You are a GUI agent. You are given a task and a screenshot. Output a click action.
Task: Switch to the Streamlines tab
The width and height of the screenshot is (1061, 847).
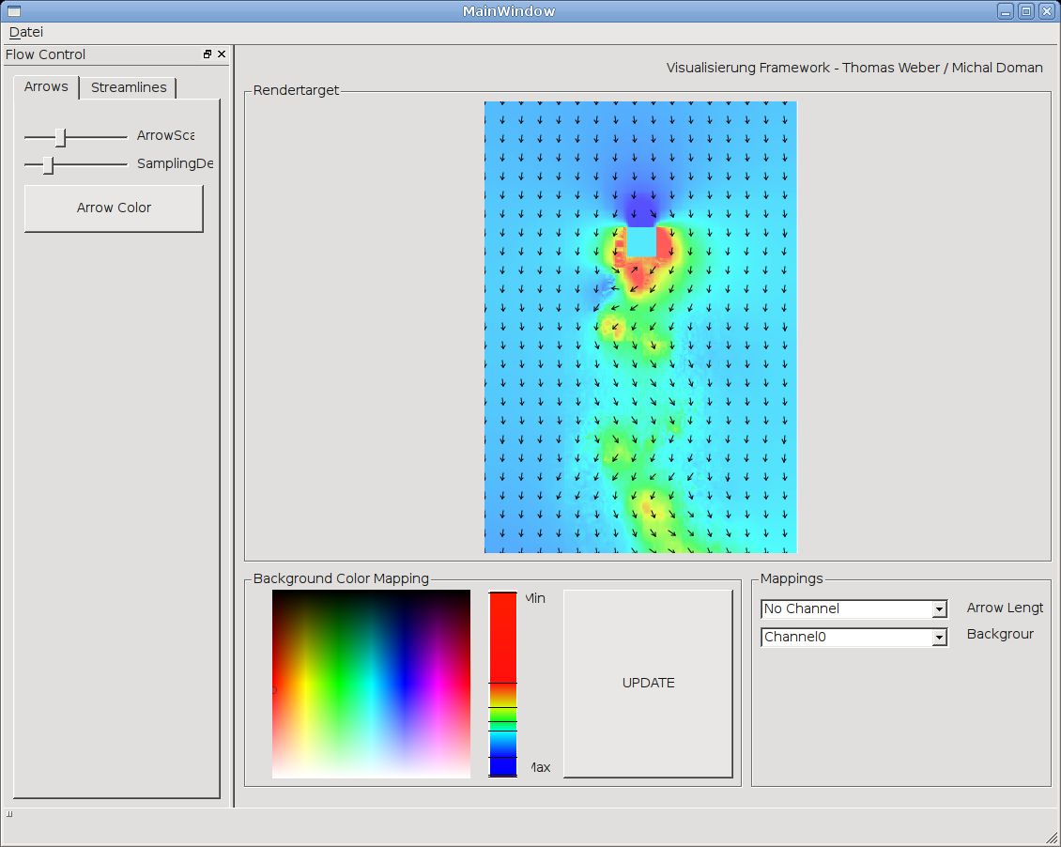(129, 87)
